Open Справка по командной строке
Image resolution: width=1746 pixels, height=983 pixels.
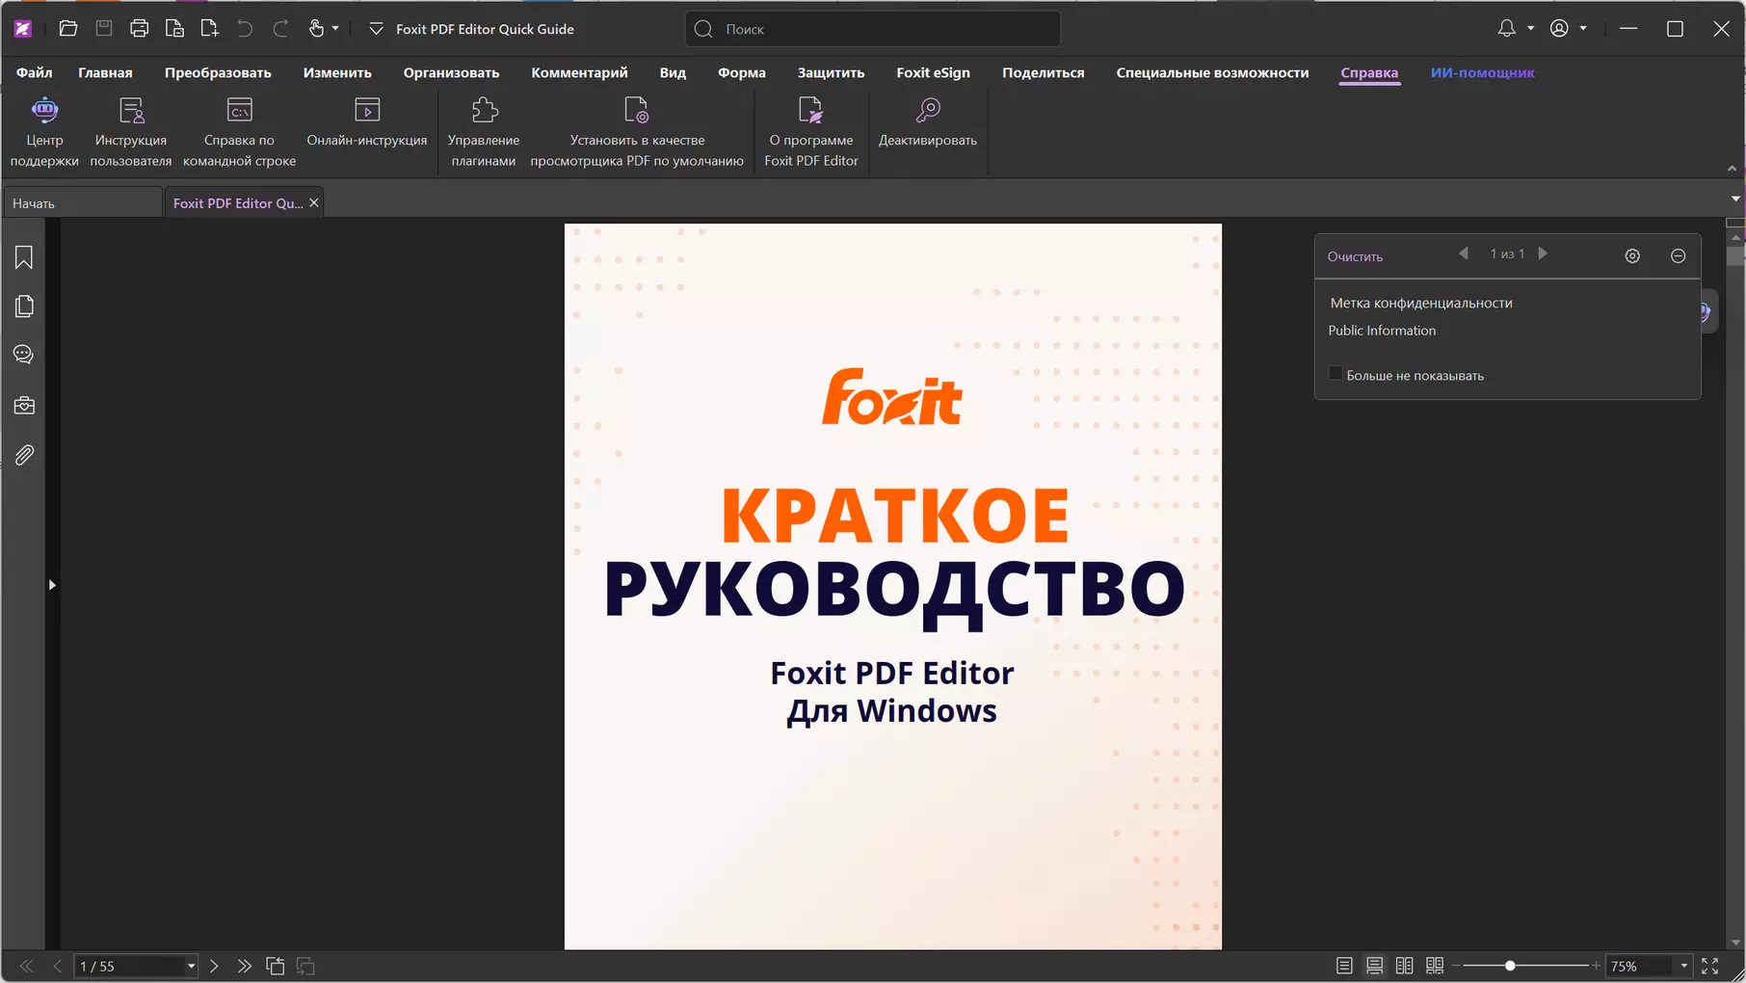[239, 132]
